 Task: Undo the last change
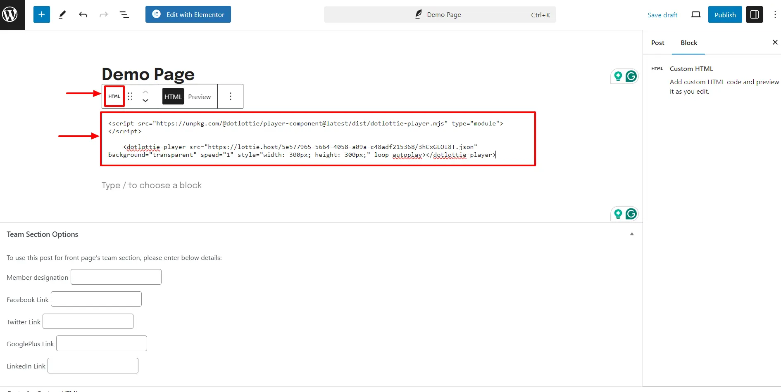83,14
